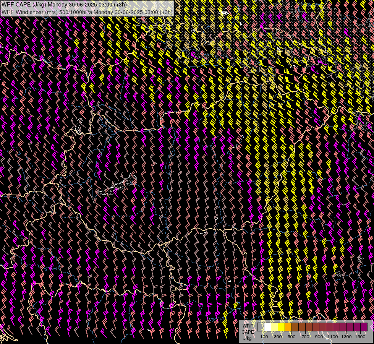Click the legend value '900'
The image size is (374, 344).
[x=319, y=337]
